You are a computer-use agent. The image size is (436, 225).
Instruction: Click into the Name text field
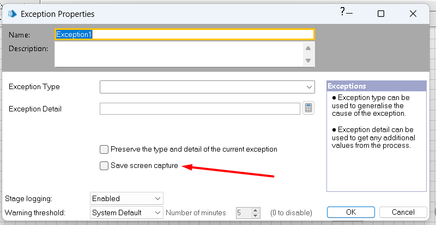point(184,34)
